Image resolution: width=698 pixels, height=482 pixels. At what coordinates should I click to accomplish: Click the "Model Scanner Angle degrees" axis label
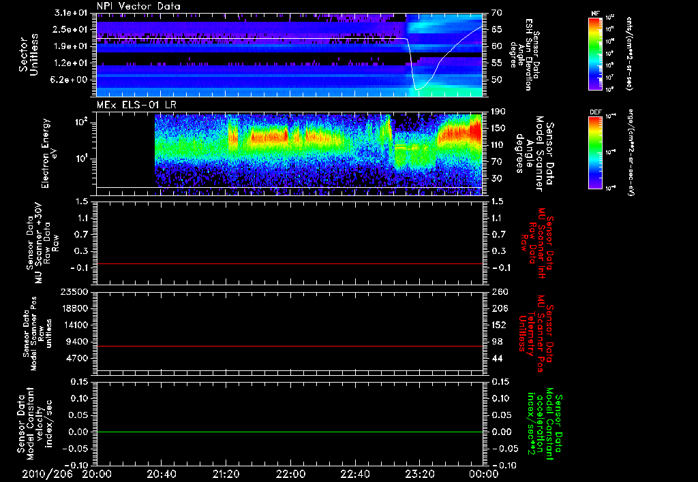pos(534,154)
